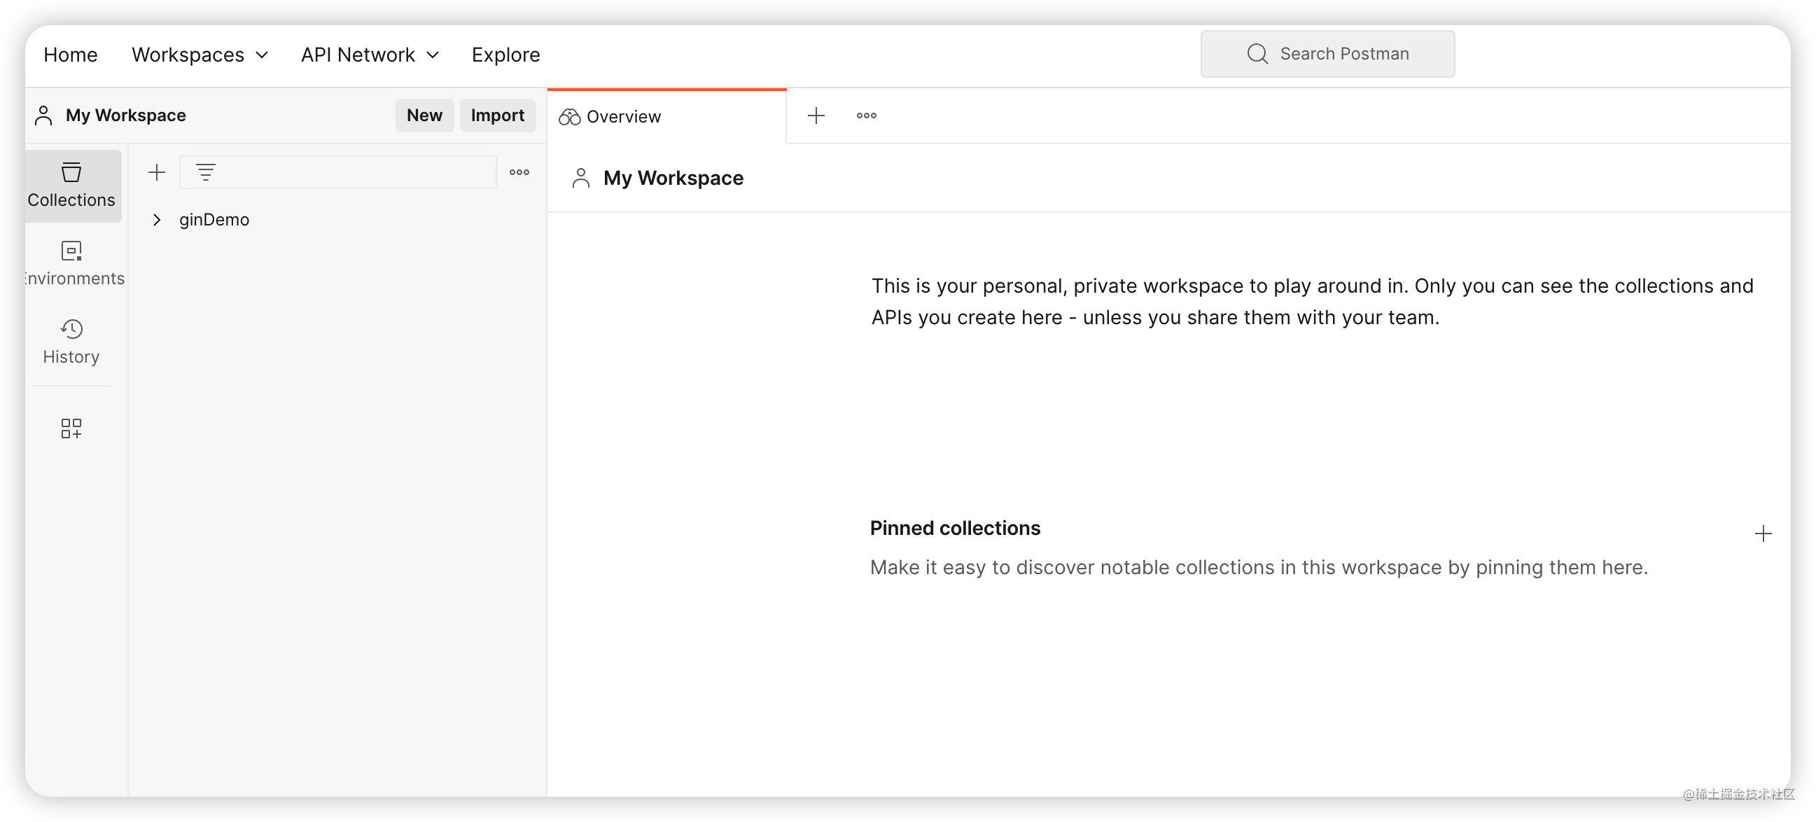The image size is (1816, 822).
Task: Switch to the Overview tab
Action: tap(666, 117)
